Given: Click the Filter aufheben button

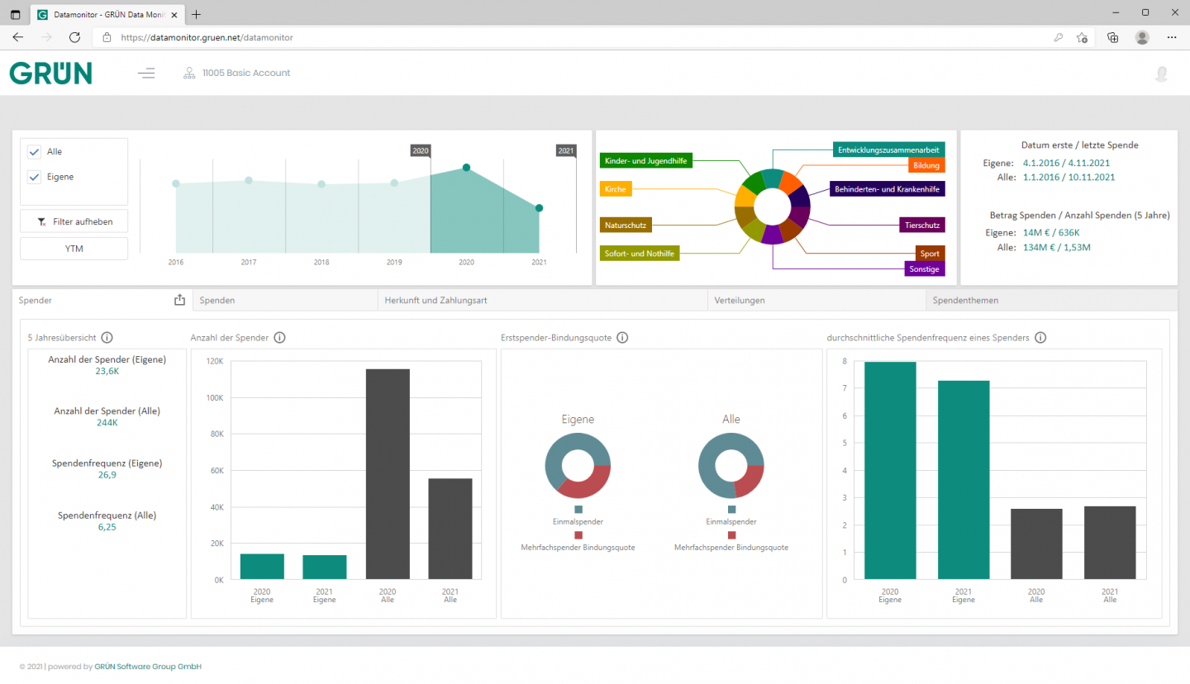Looking at the screenshot, I should 74,221.
